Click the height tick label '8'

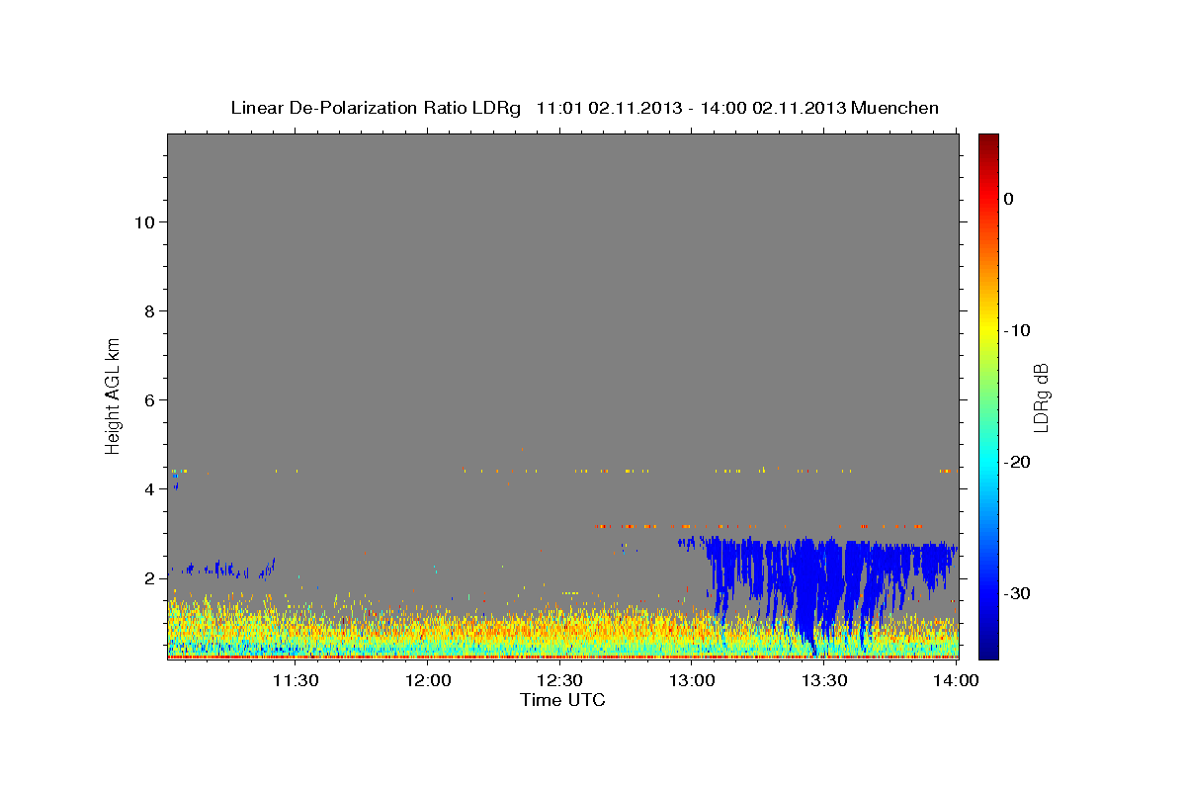[150, 310]
